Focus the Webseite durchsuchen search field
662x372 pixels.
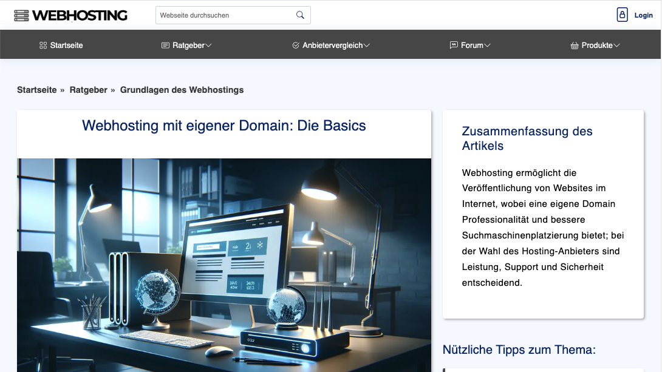[225, 15]
